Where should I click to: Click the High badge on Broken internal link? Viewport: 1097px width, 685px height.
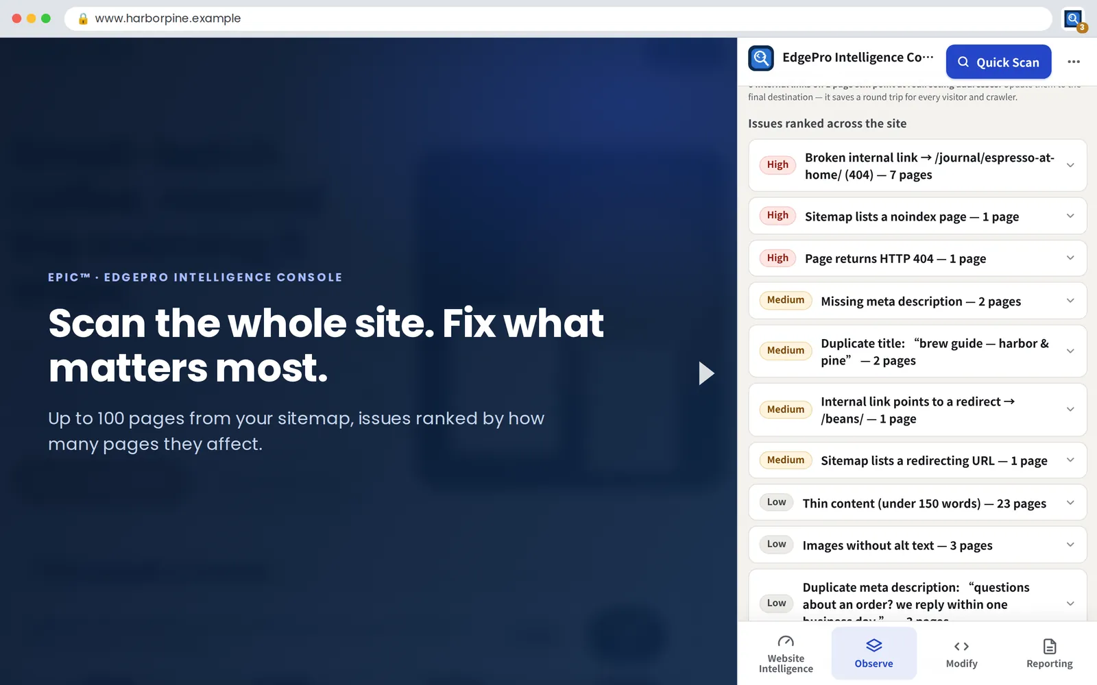click(777, 164)
